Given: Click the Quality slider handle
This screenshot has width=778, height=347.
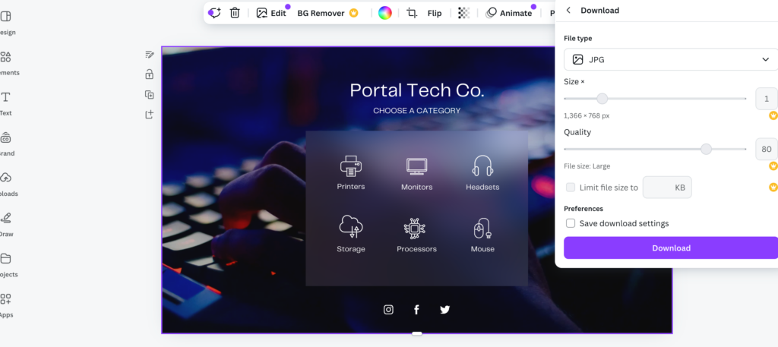Looking at the screenshot, I should point(706,149).
